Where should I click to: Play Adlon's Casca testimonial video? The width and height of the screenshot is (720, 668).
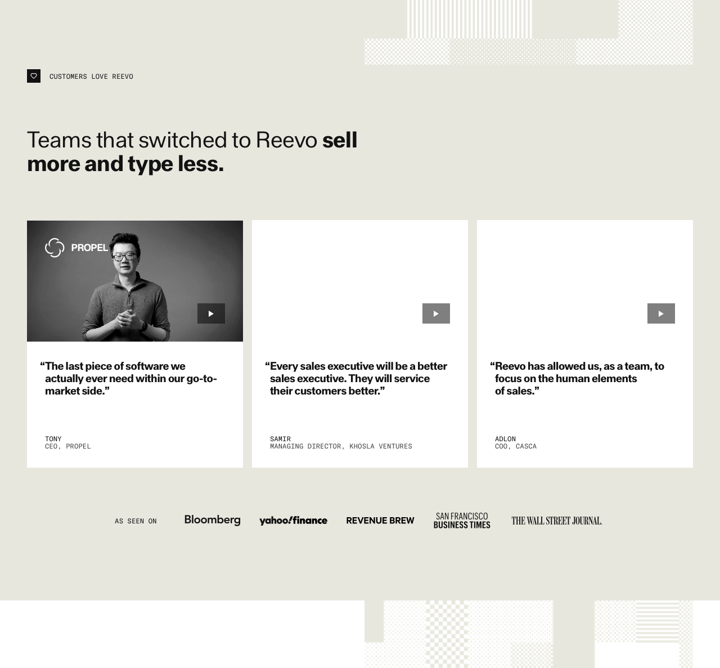click(x=661, y=313)
